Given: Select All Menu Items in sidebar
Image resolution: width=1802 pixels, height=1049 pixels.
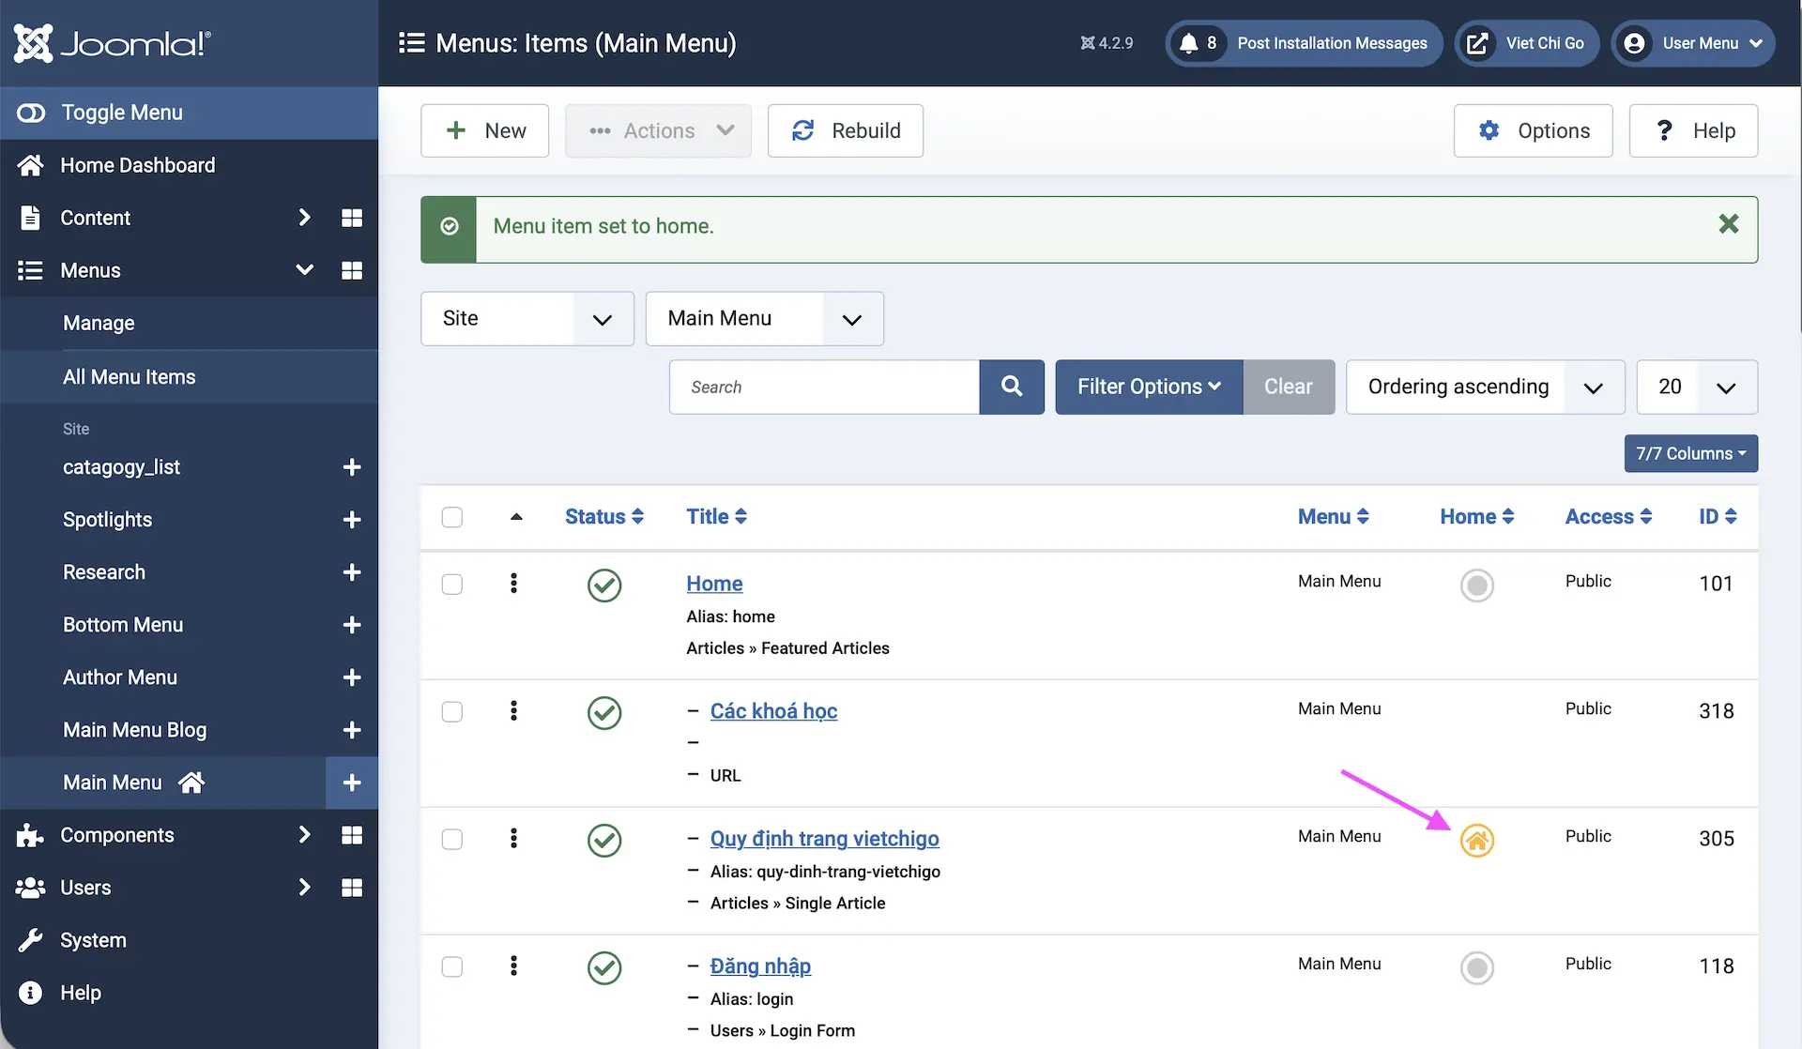Looking at the screenshot, I should (130, 377).
